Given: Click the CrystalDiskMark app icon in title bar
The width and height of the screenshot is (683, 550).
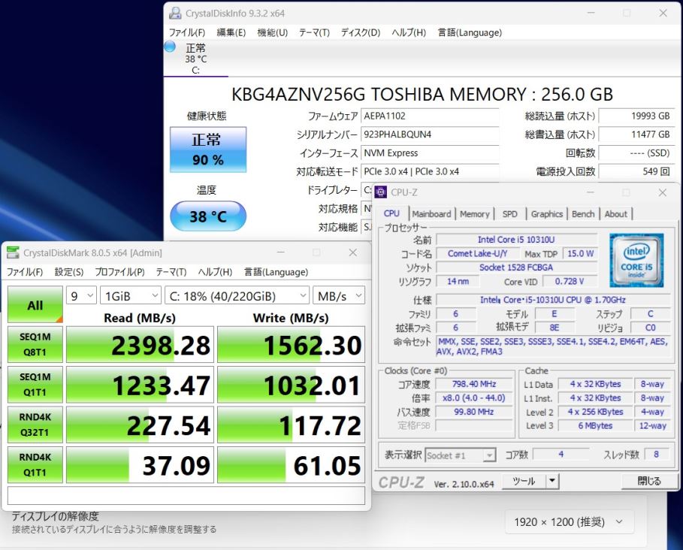Looking at the screenshot, I should [x=13, y=252].
